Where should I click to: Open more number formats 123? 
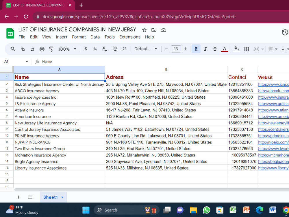pos(124,49)
